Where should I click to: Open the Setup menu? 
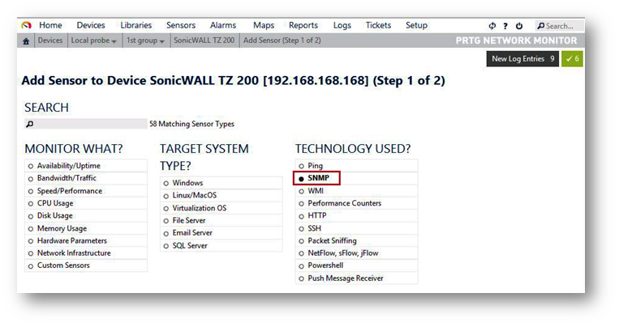(x=416, y=25)
